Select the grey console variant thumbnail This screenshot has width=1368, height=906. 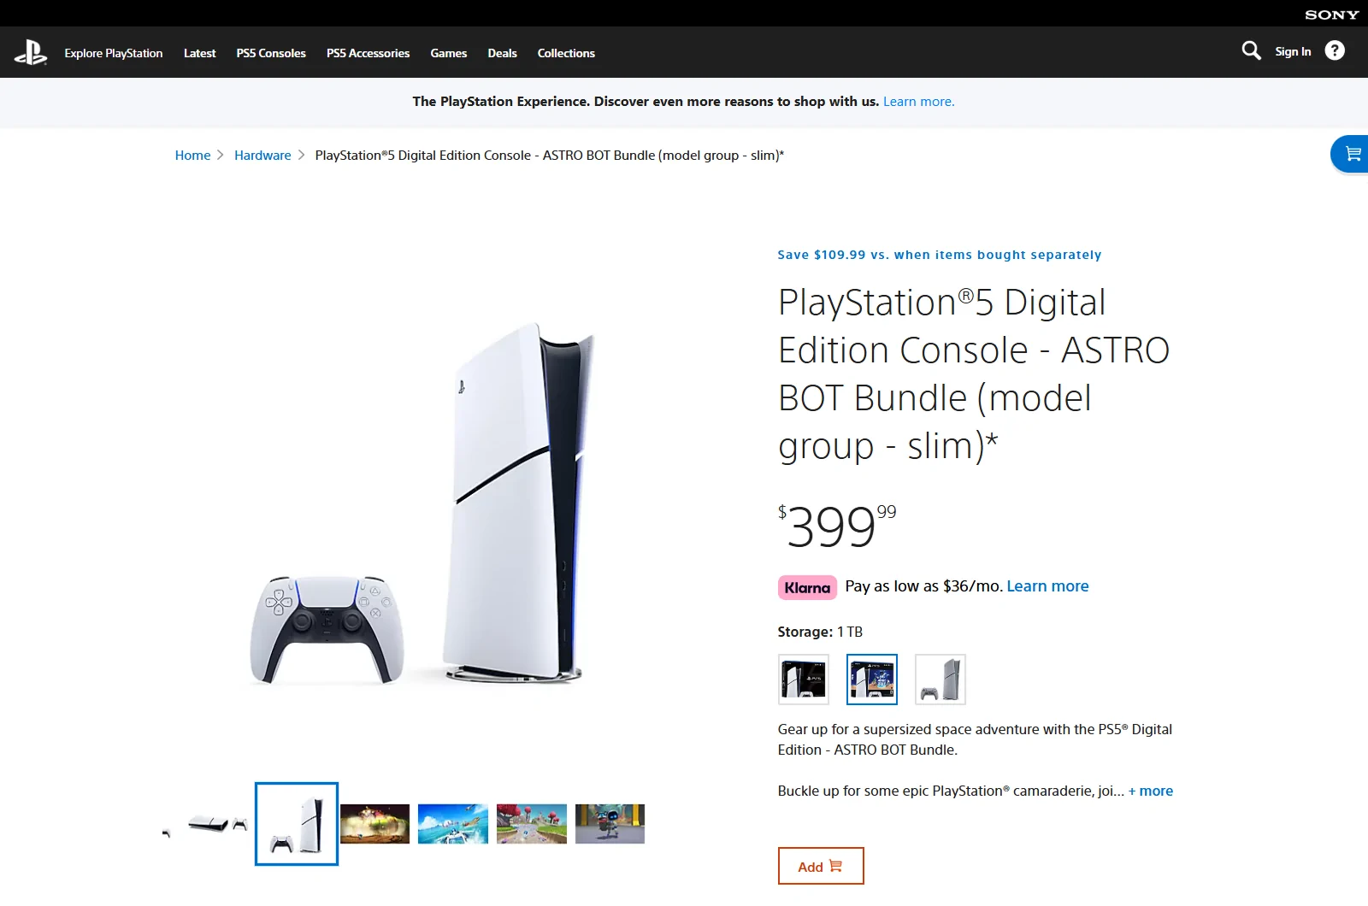(x=940, y=679)
